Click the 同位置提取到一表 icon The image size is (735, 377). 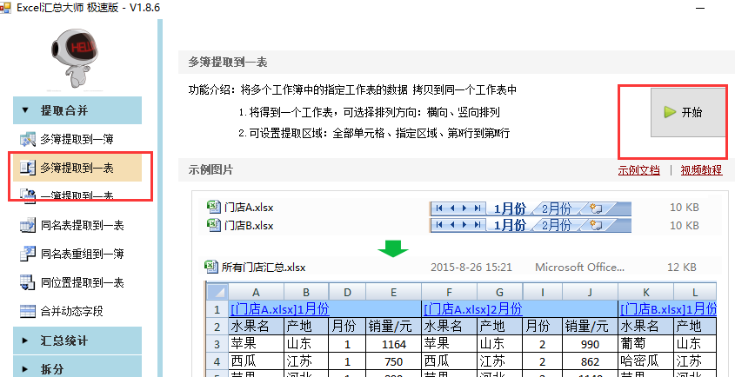[x=28, y=282]
